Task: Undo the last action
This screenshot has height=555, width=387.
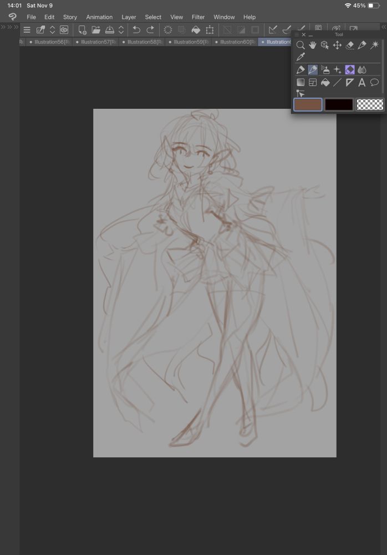Action: (x=136, y=30)
